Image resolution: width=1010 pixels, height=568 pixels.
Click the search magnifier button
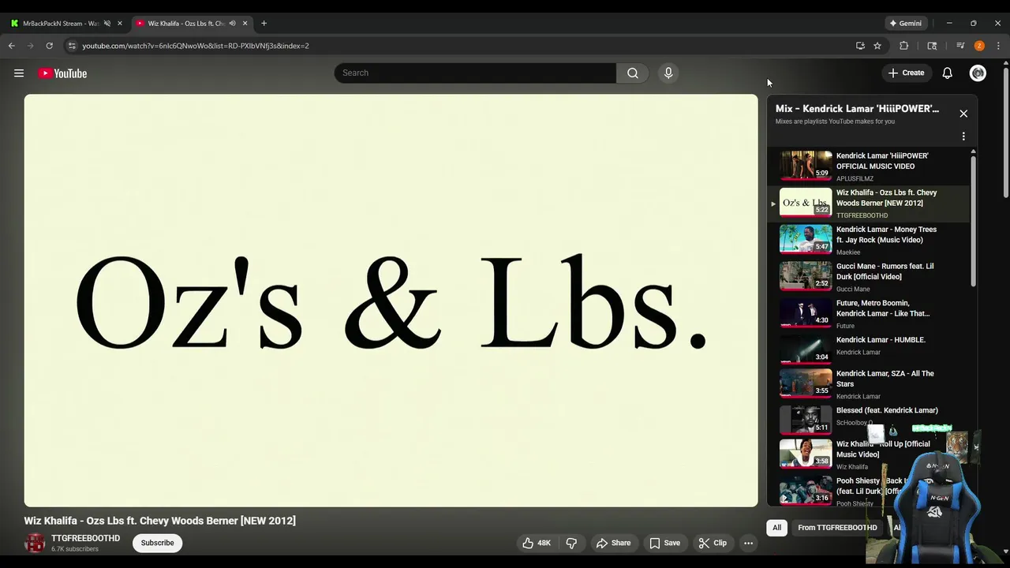pyautogui.click(x=633, y=73)
